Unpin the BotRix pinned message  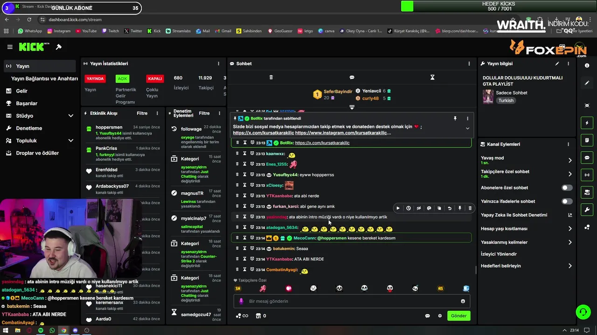pos(455,119)
